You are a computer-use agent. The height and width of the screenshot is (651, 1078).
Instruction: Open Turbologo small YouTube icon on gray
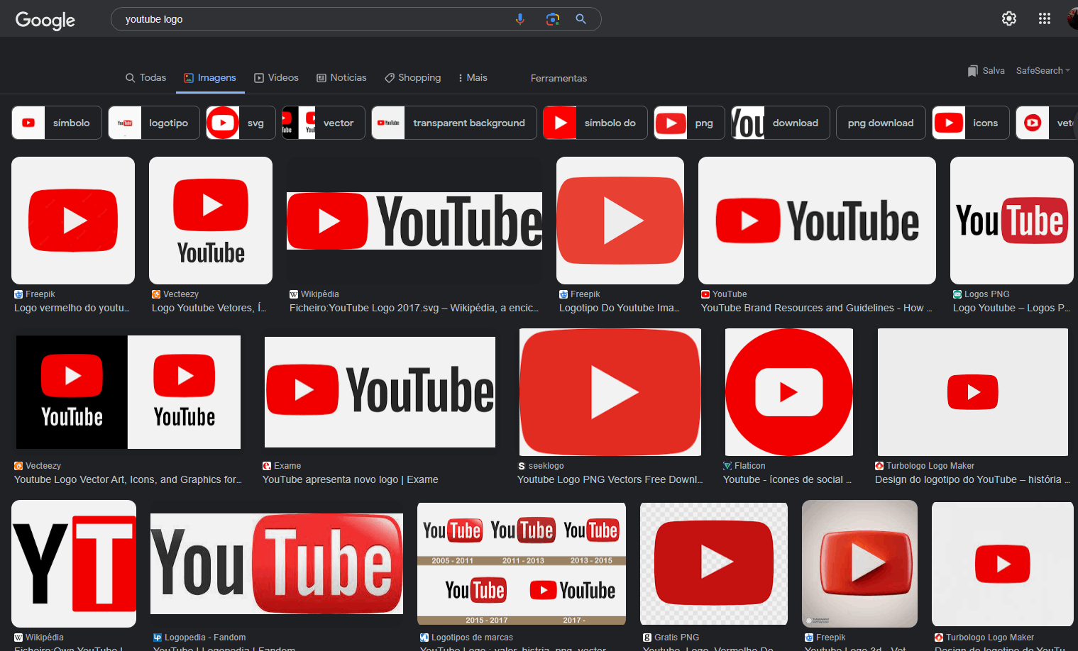[973, 392]
